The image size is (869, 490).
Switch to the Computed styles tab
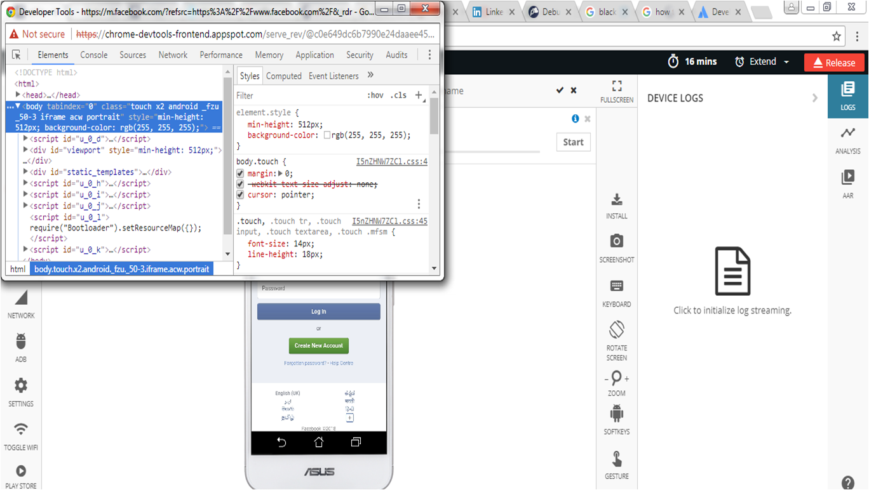point(283,76)
